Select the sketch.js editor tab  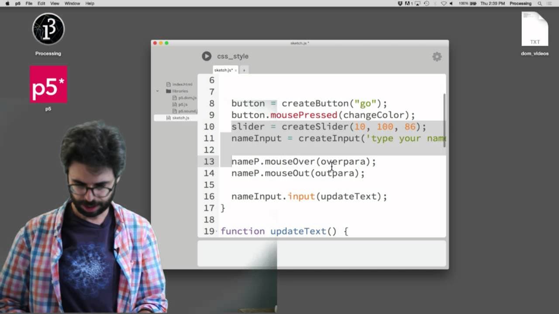(223, 70)
